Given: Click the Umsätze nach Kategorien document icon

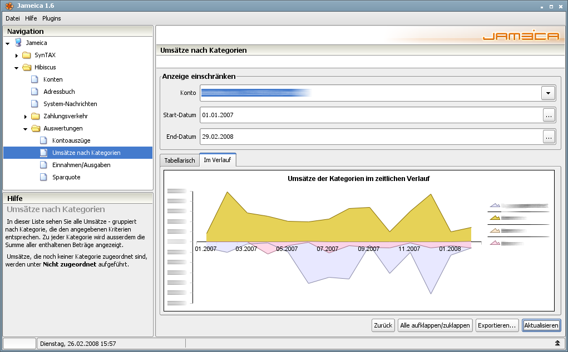Looking at the screenshot, I should (43, 153).
